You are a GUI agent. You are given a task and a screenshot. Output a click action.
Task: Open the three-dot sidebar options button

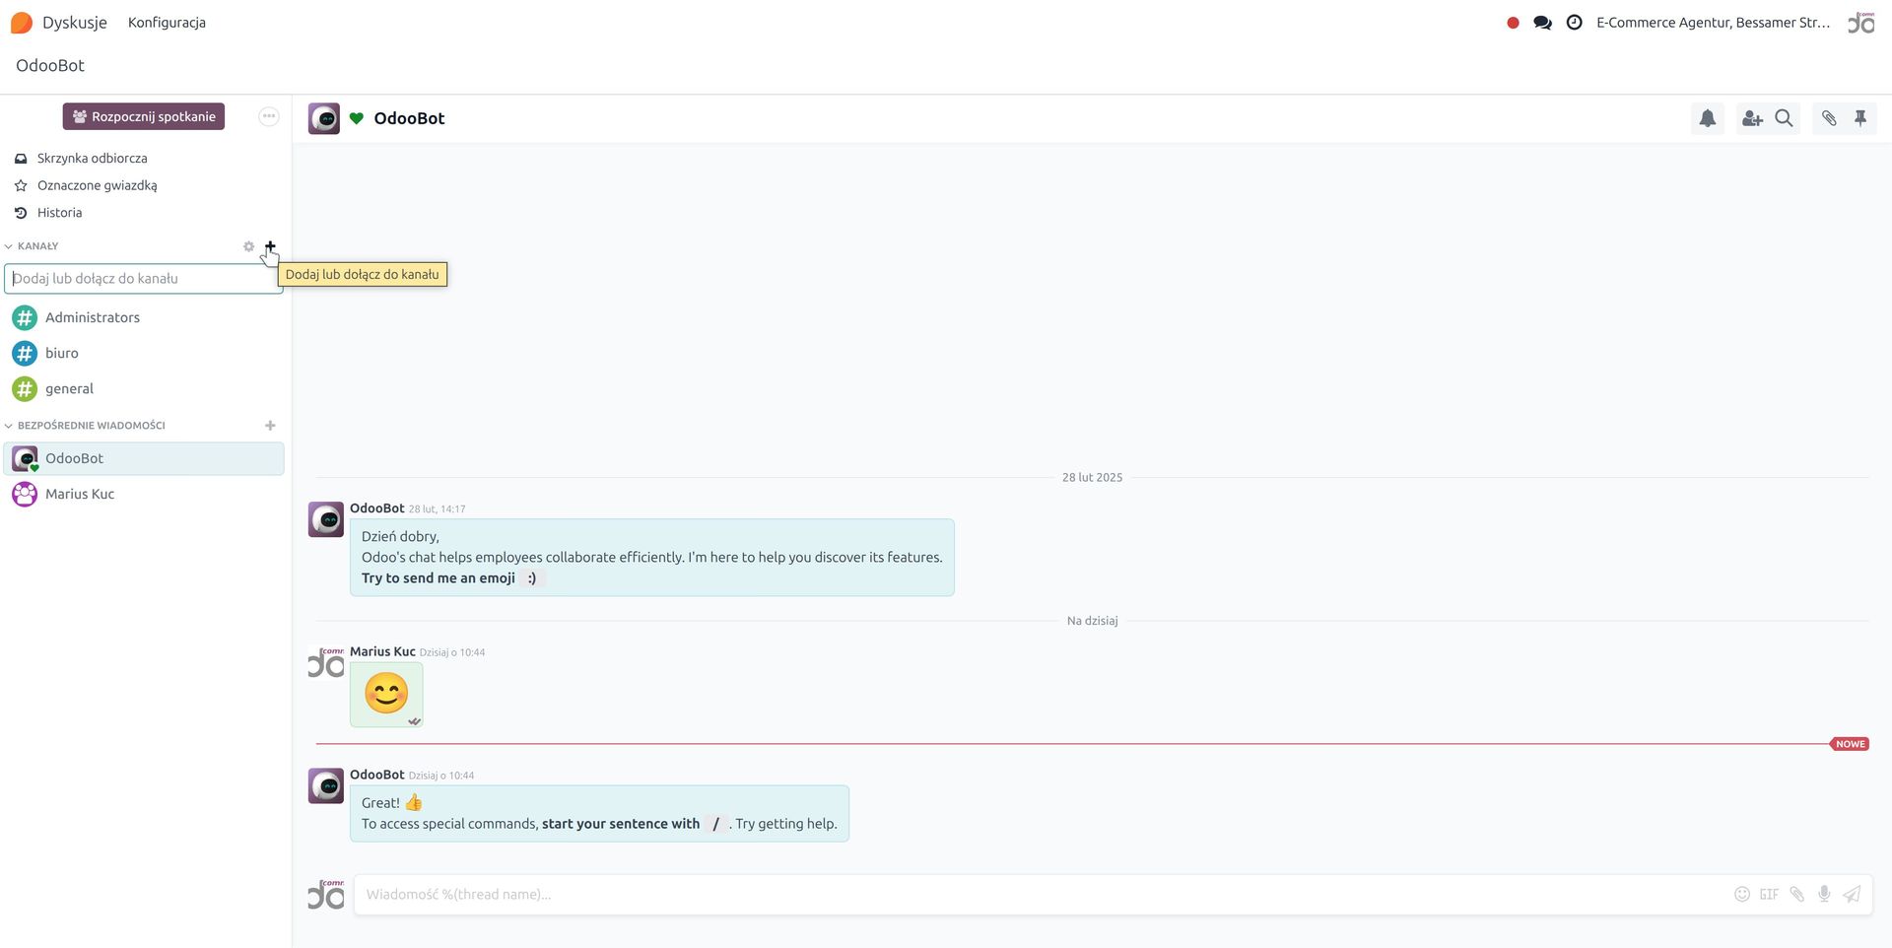pos(269,116)
